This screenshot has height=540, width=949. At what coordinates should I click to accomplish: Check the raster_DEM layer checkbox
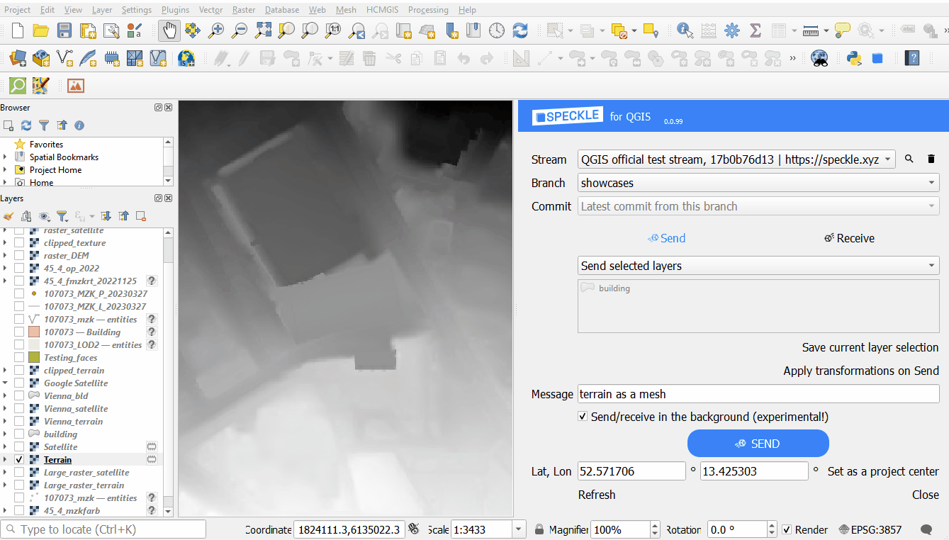[x=19, y=256]
